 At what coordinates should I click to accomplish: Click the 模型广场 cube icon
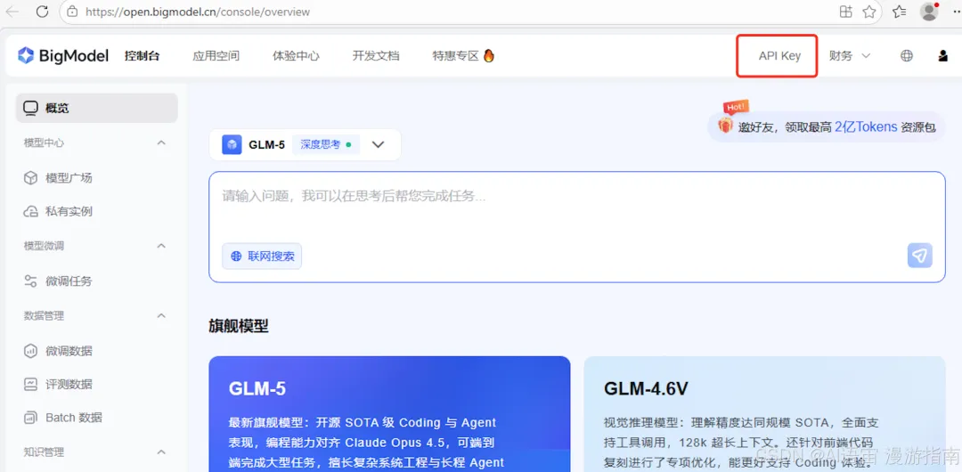click(x=30, y=178)
